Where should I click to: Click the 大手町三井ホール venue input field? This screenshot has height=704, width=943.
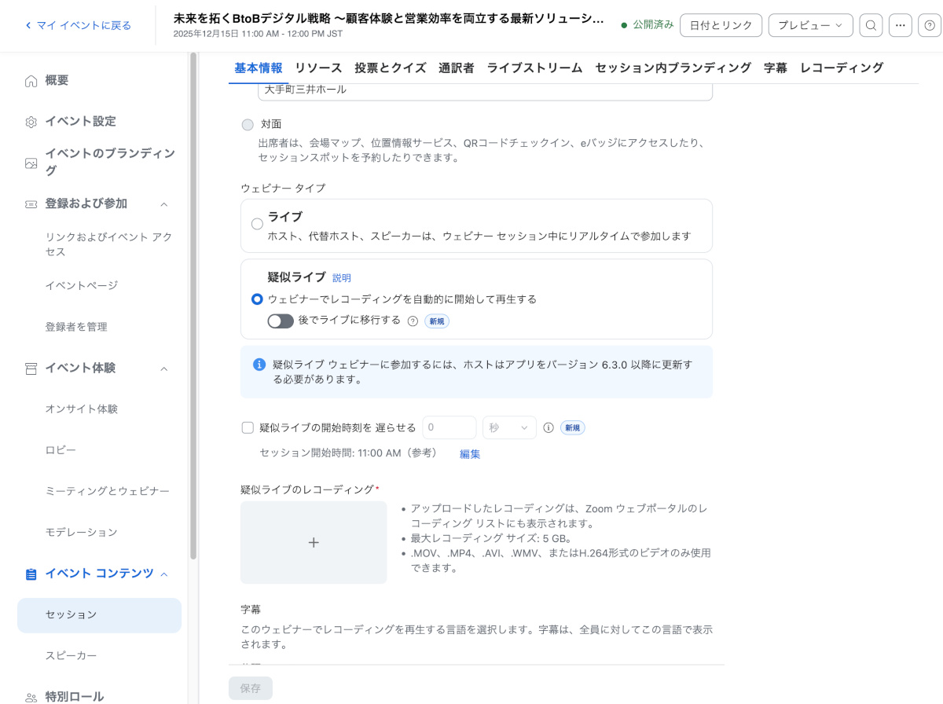click(485, 90)
